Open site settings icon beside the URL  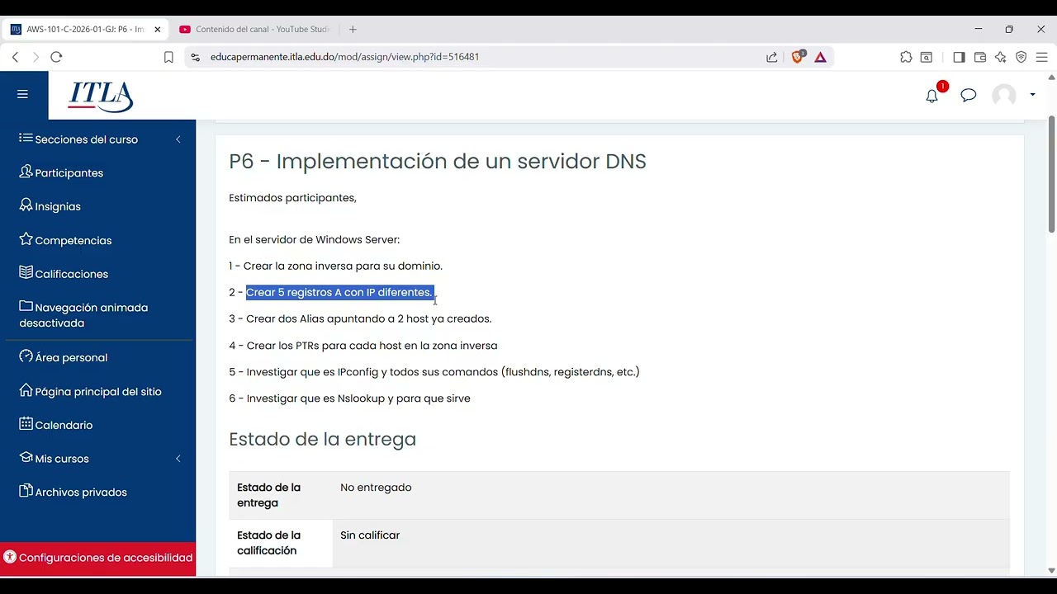click(195, 57)
